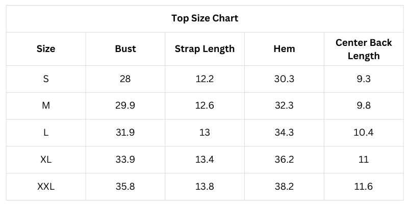Click the hem value 34.3
Viewport: 408px width, 204px height.
tap(284, 133)
